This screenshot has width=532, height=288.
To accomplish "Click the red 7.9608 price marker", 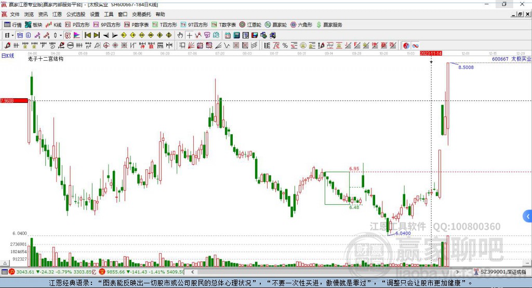I will coord(14,100).
